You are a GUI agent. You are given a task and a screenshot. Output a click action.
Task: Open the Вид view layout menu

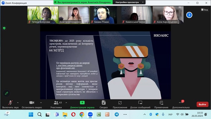(x=205, y=9)
